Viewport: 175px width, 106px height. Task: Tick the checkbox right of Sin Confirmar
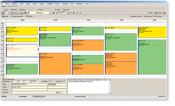tap(164, 16)
